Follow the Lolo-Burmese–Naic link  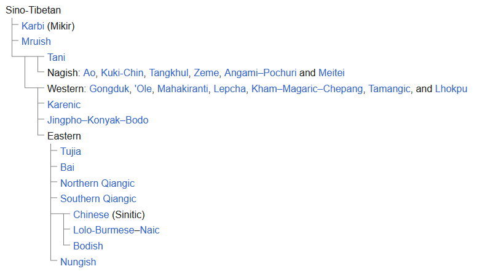(116, 230)
